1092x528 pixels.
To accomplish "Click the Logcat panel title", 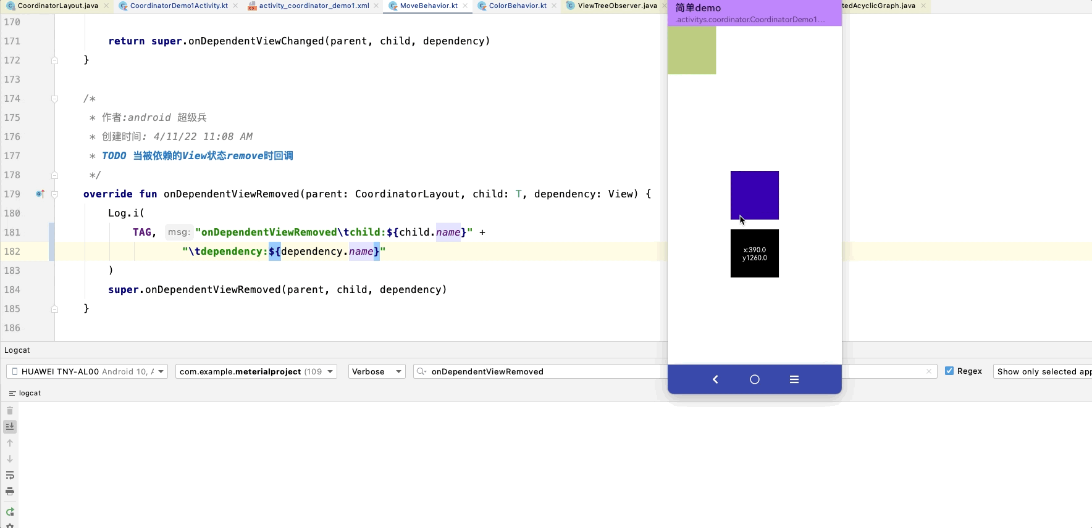I will coord(17,350).
